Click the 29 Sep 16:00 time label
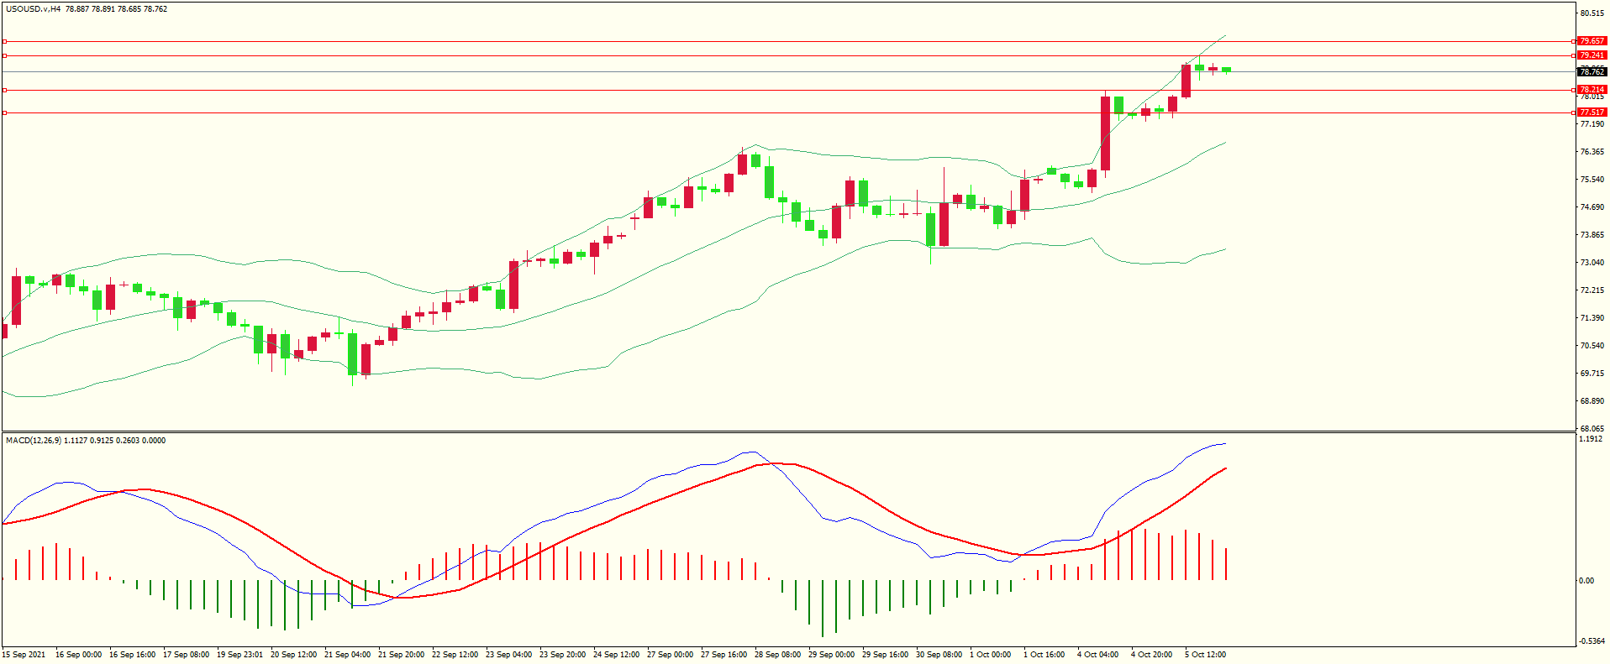1610x664 pixels. 885,655
